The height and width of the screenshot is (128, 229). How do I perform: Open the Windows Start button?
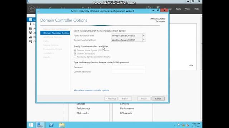(31, 125)
